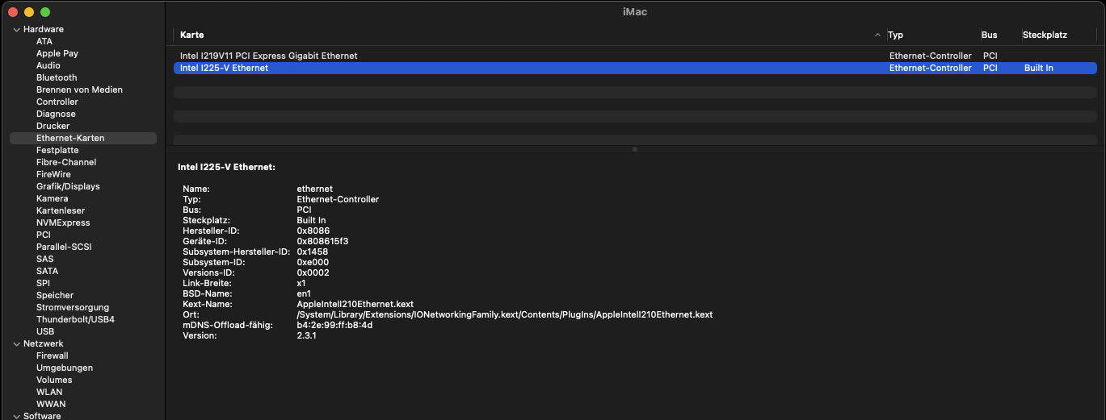Select USB in the sidebar
Image resolution: width=1106 pixels, height=420 pixels.
click(45, 331)
